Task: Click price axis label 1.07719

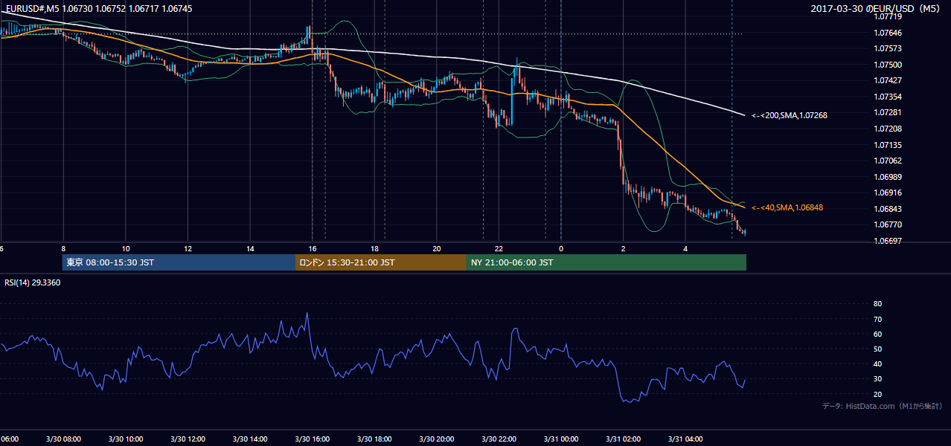Action: click(x=888, y=16)
